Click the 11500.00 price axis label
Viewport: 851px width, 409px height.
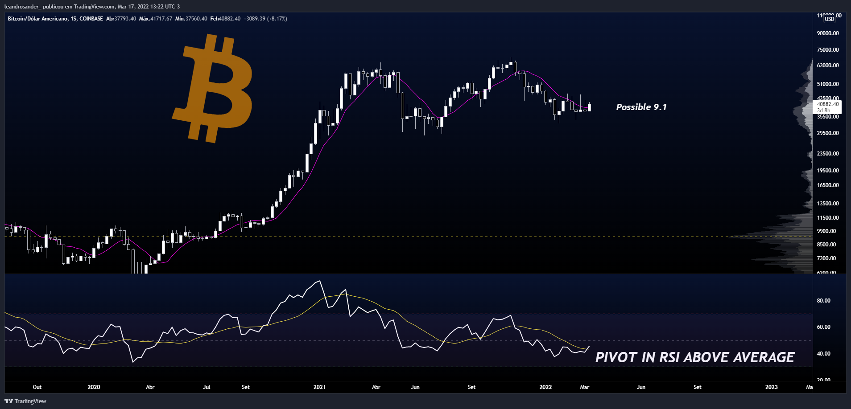828,218
